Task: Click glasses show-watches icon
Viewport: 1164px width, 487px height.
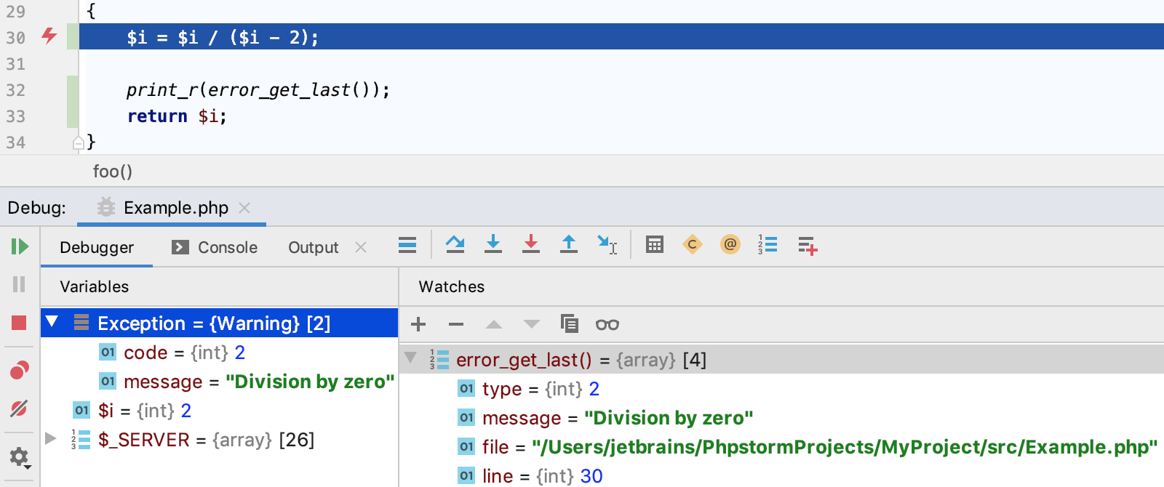Action: [607, 325]
